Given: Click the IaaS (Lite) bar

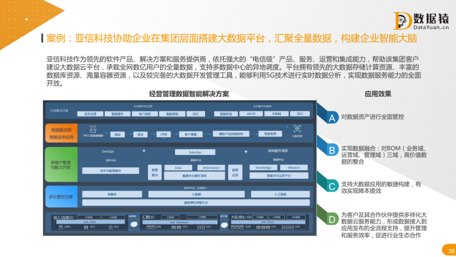Looking at the screenshot, I should tap(90, 222).
